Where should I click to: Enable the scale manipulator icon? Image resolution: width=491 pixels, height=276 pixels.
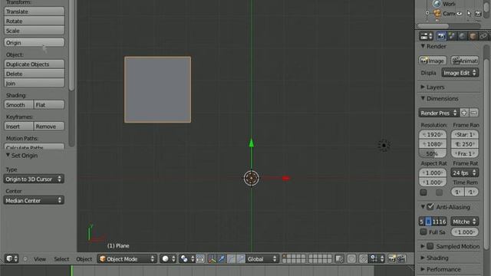pos(240,259)
